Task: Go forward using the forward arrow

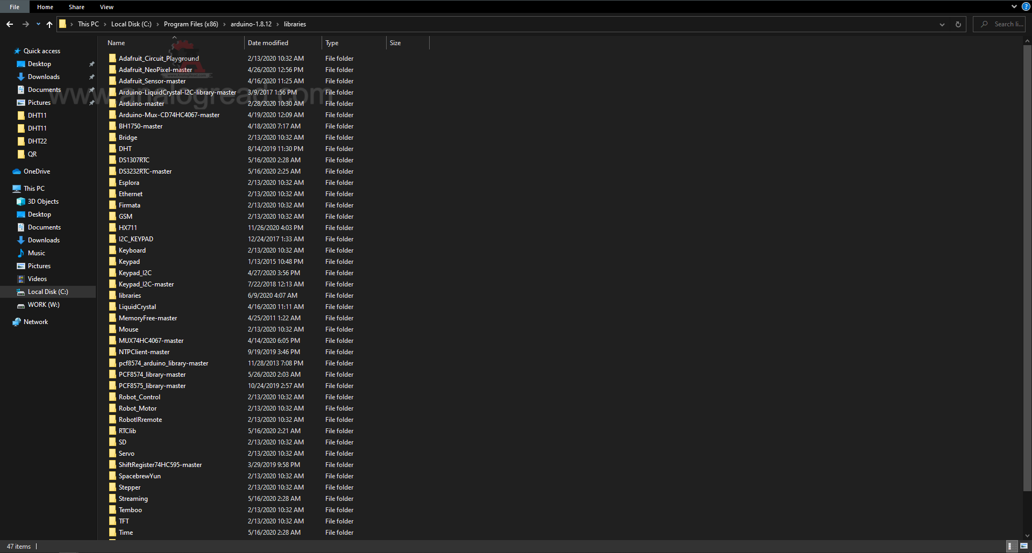Action: coord(26,24)
